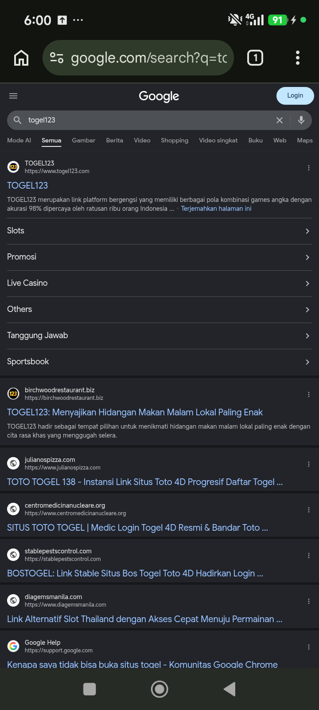This screenshot has width=319, height=710.
Task: Open options menu for TOGEL123 result
Action: (x=309, y=168)
